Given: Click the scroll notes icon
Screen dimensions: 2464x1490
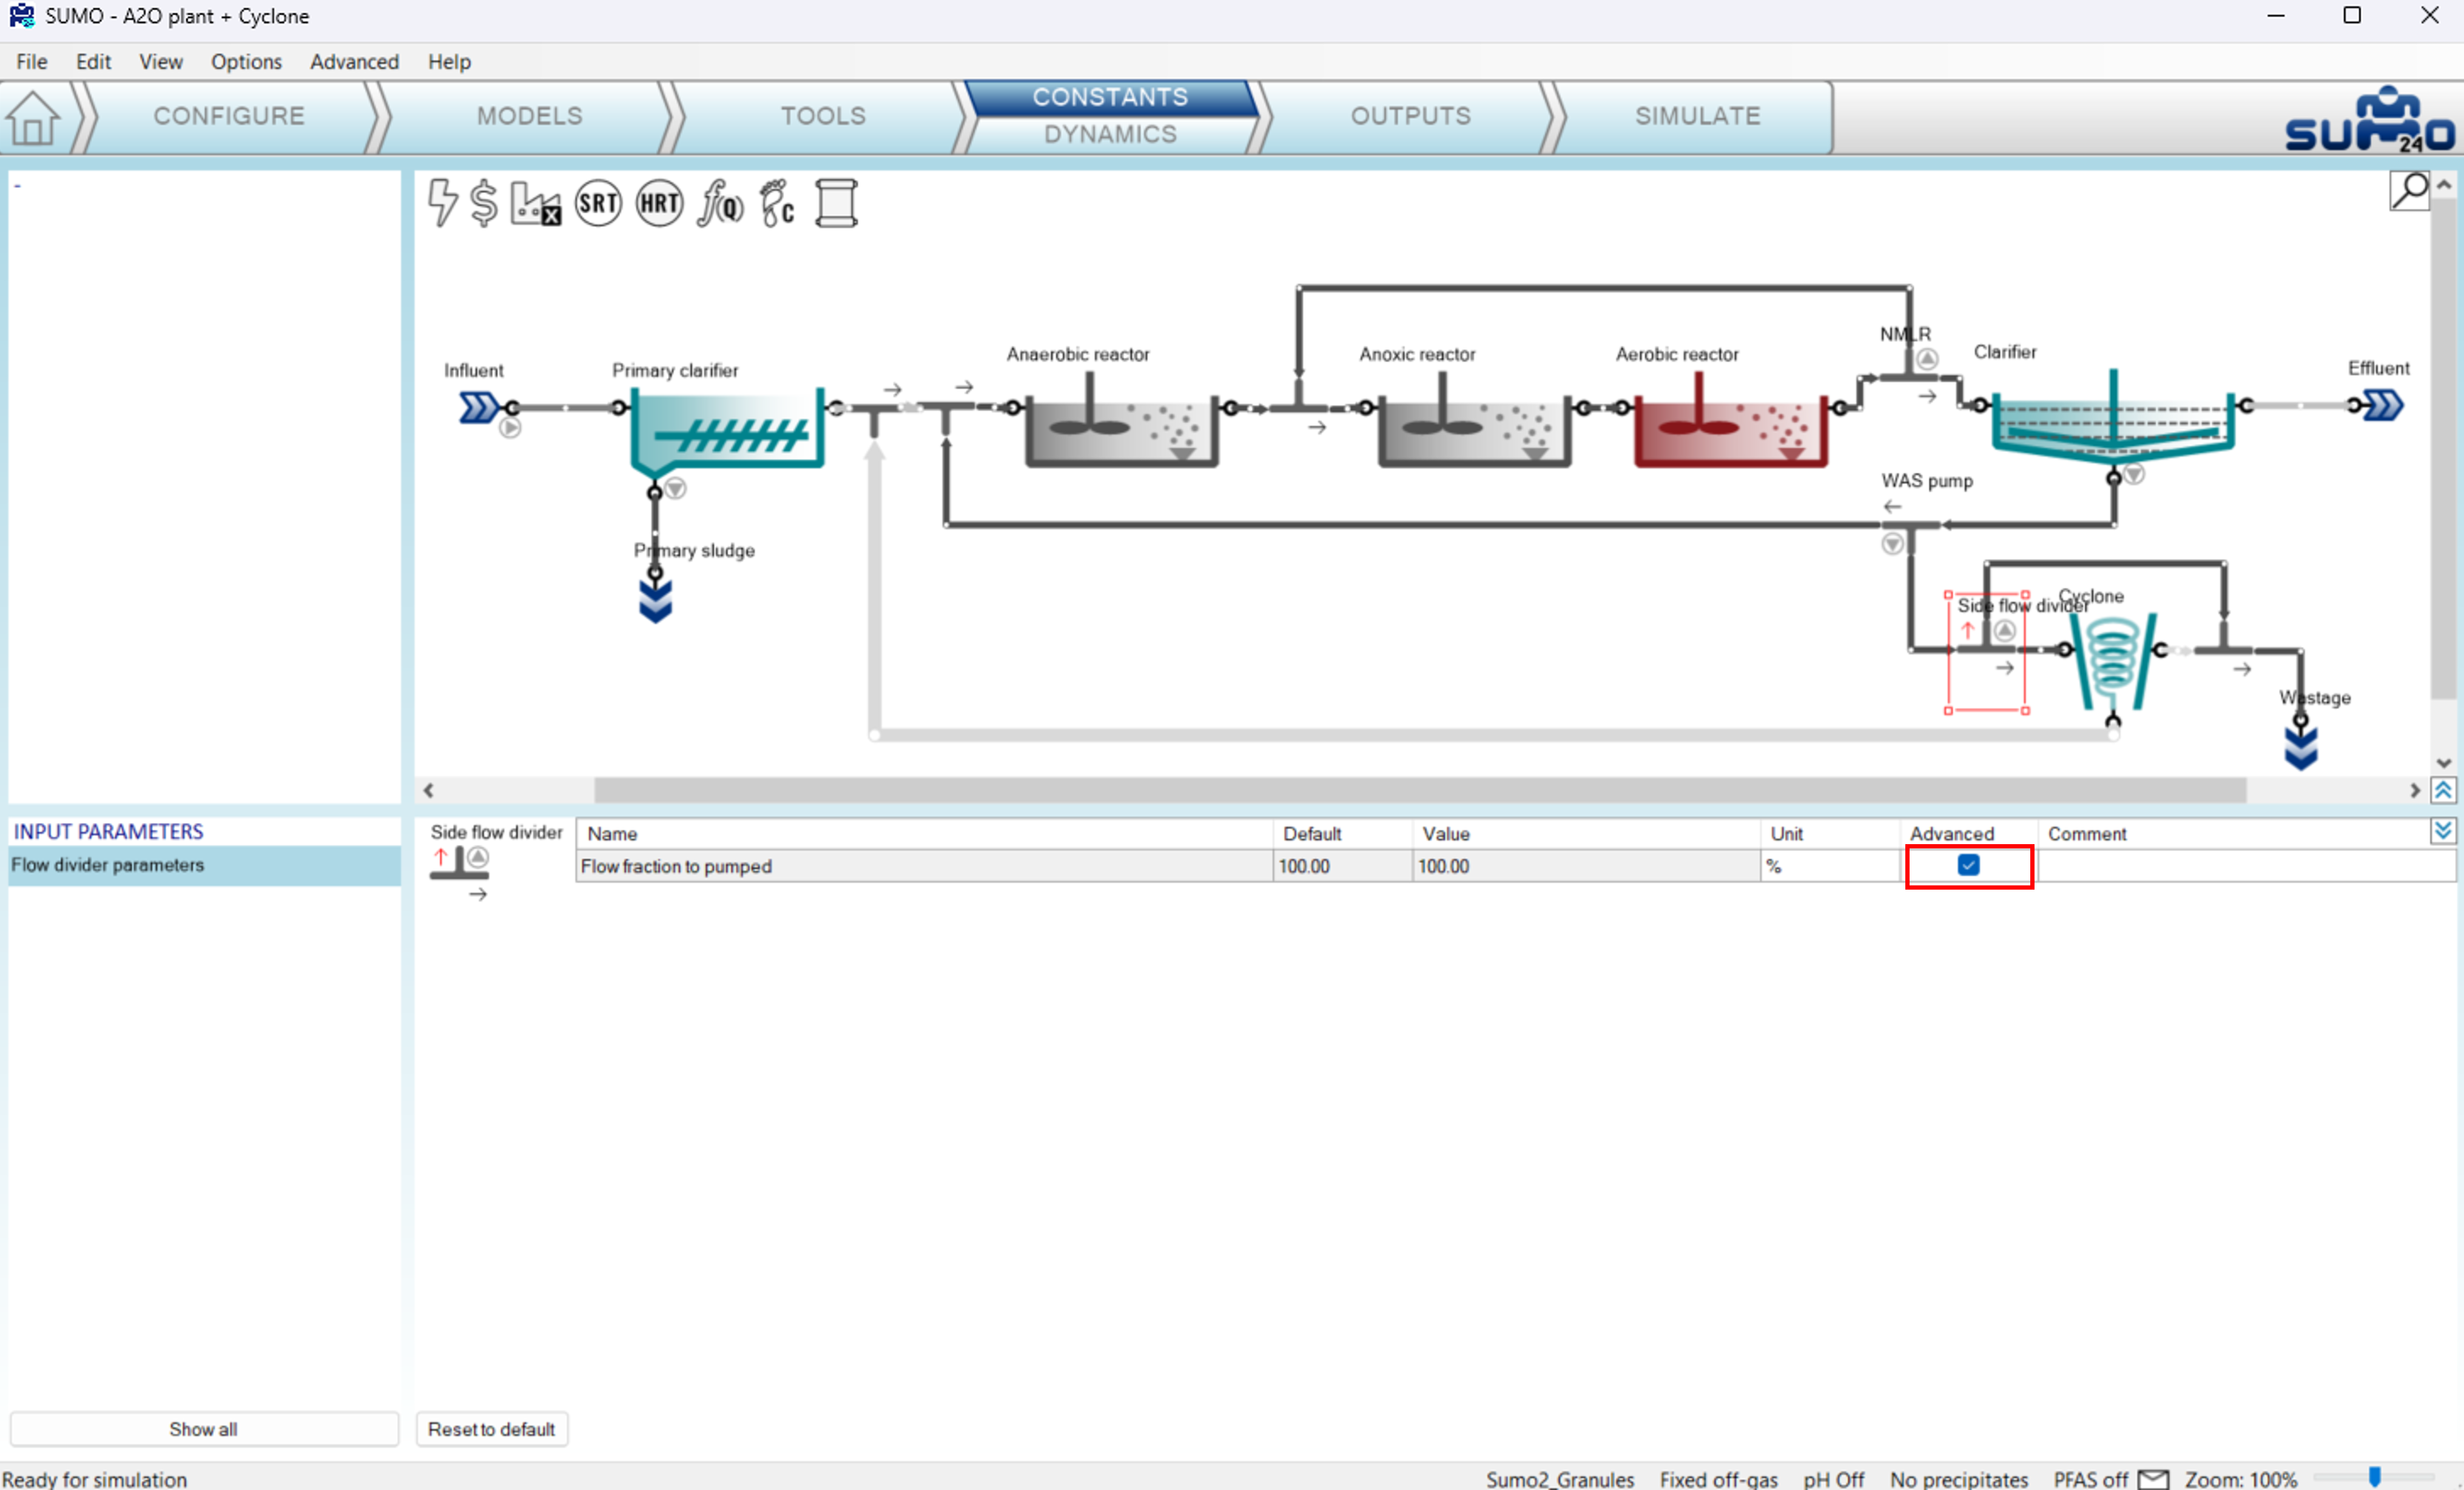Looking at the screenshot, I should click(x=836, y=203).
